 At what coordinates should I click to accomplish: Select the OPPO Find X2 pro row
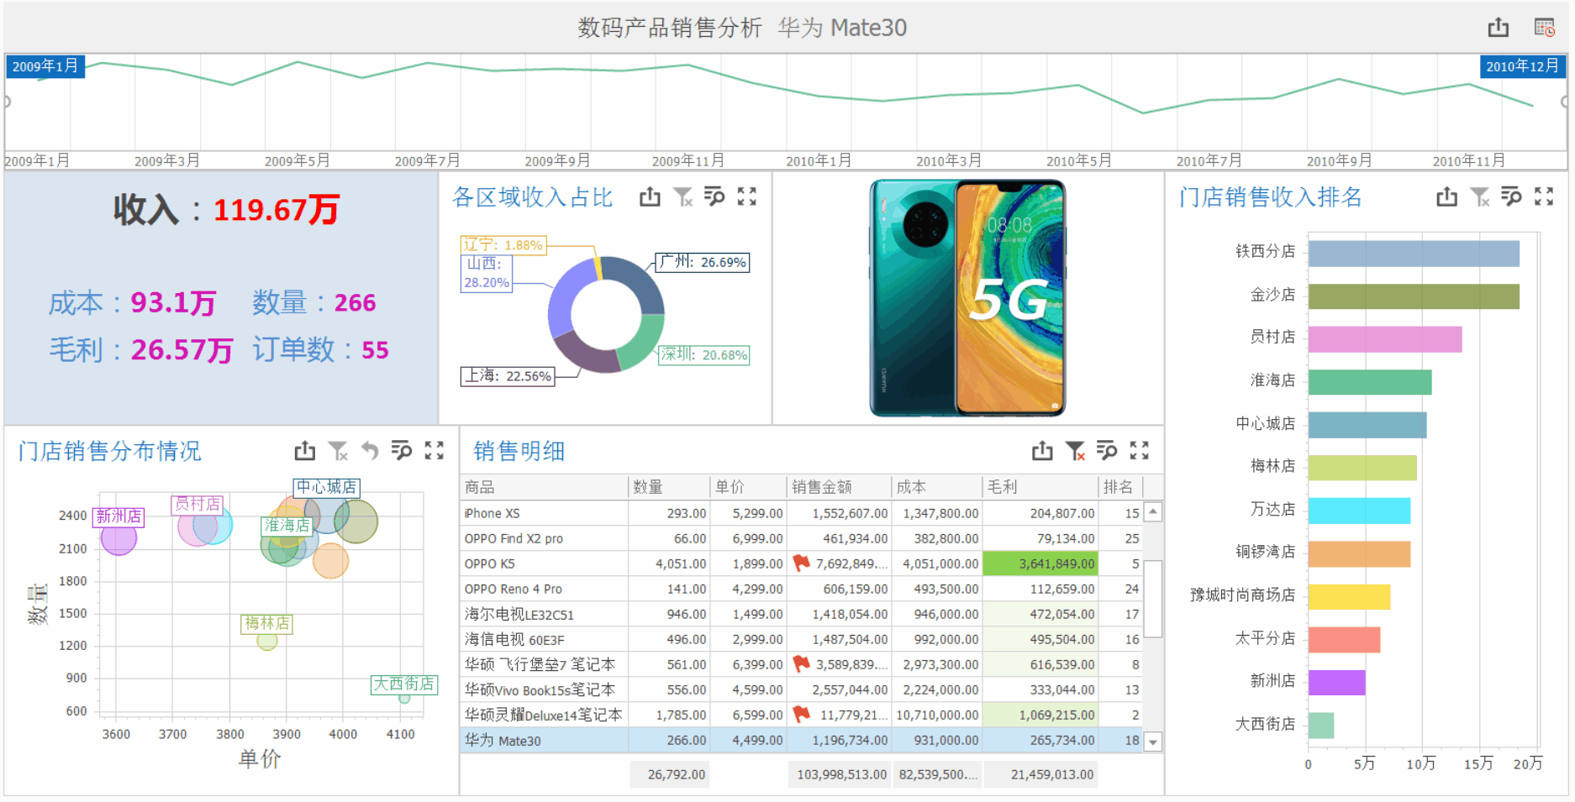coord(802,538)
